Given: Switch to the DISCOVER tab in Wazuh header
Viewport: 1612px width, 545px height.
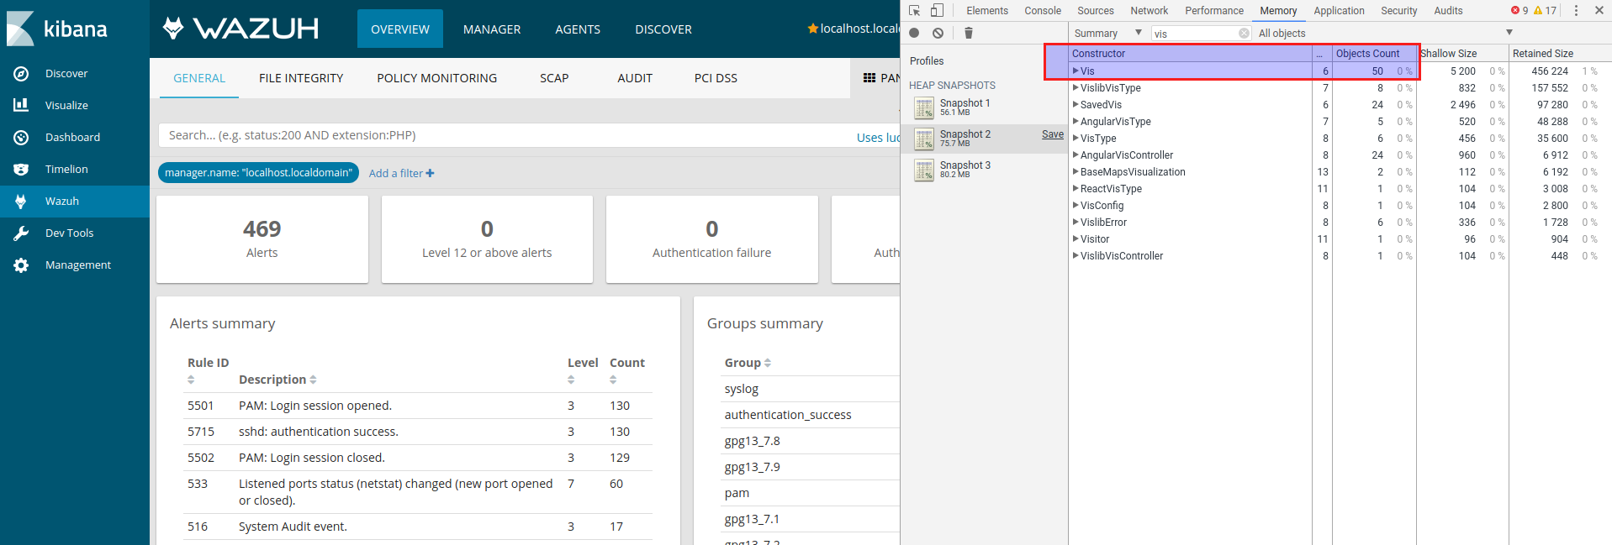Looking at the screenshot, I should click(x=663, y=29).
